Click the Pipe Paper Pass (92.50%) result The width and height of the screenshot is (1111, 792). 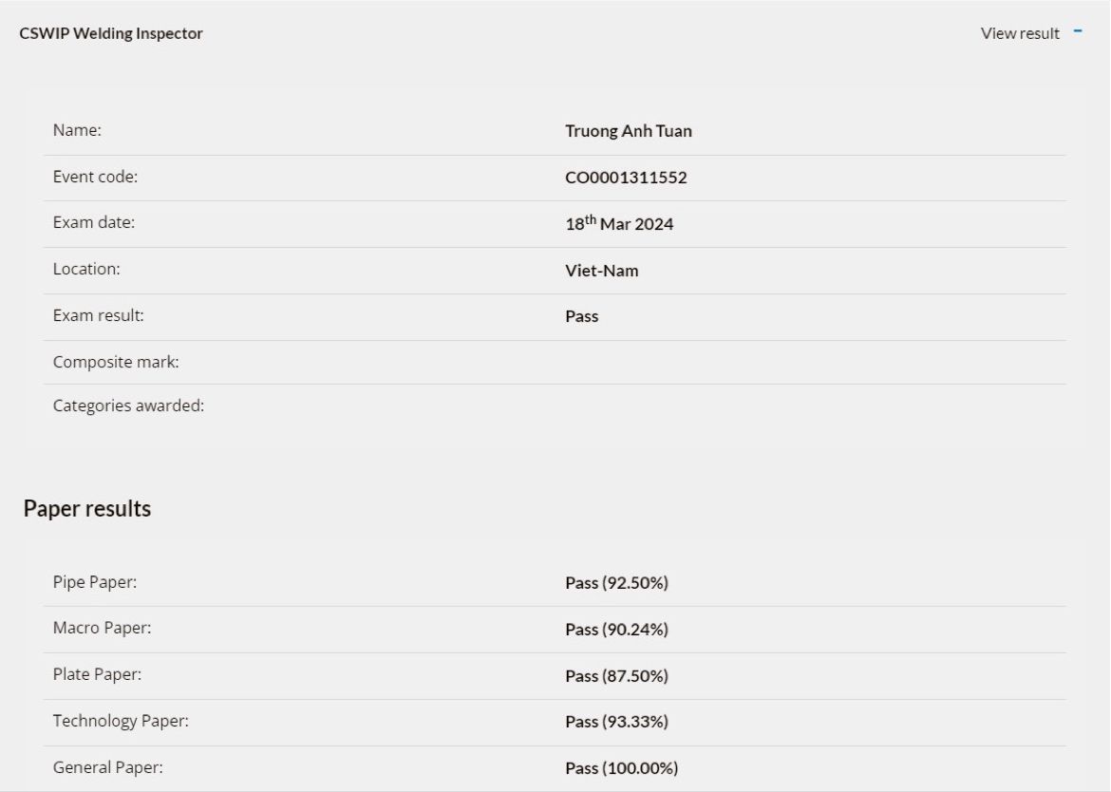tap(616, 583)
